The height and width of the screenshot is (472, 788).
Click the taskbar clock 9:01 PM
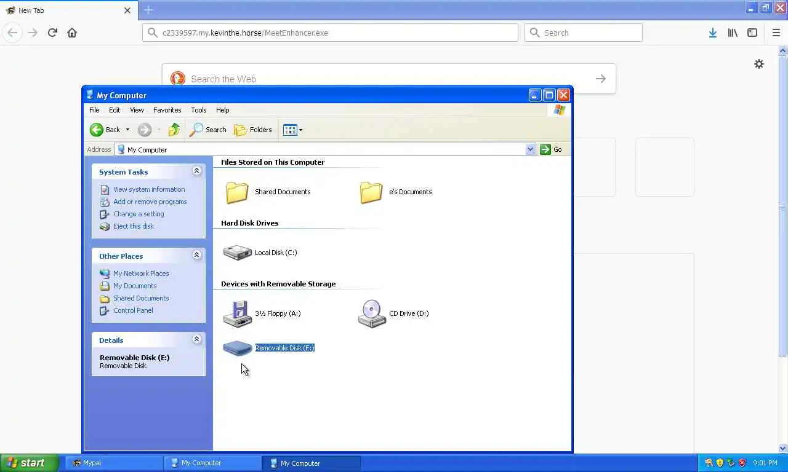765,463
